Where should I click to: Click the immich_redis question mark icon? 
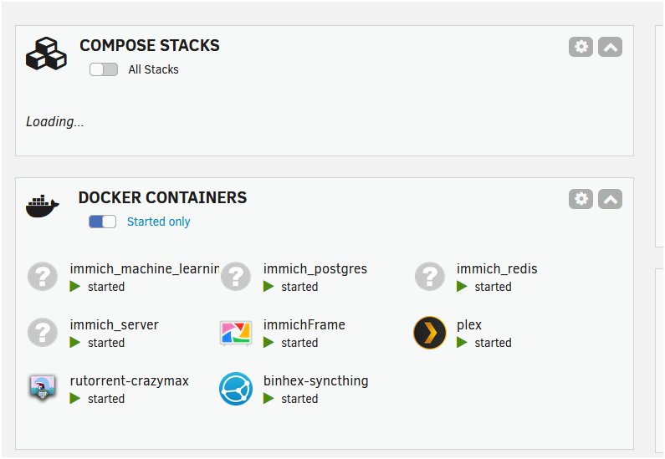430,277
